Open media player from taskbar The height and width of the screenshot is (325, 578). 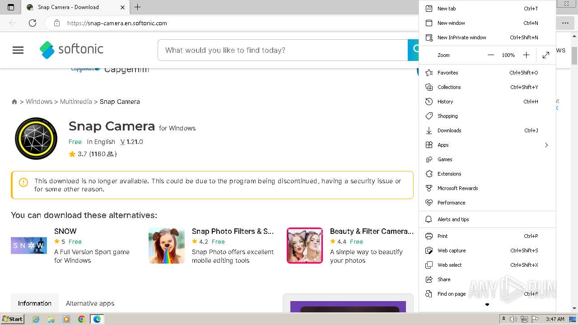pyautogui.click(x=66, y=319)
